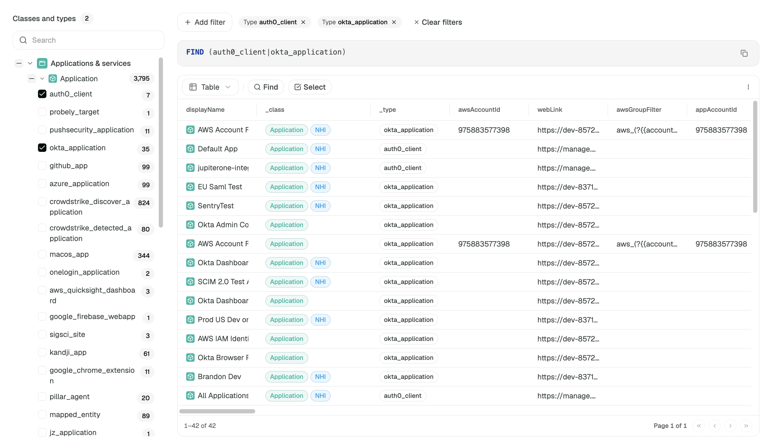Uncheck the okta_application type checkbox

coord(42,148)
